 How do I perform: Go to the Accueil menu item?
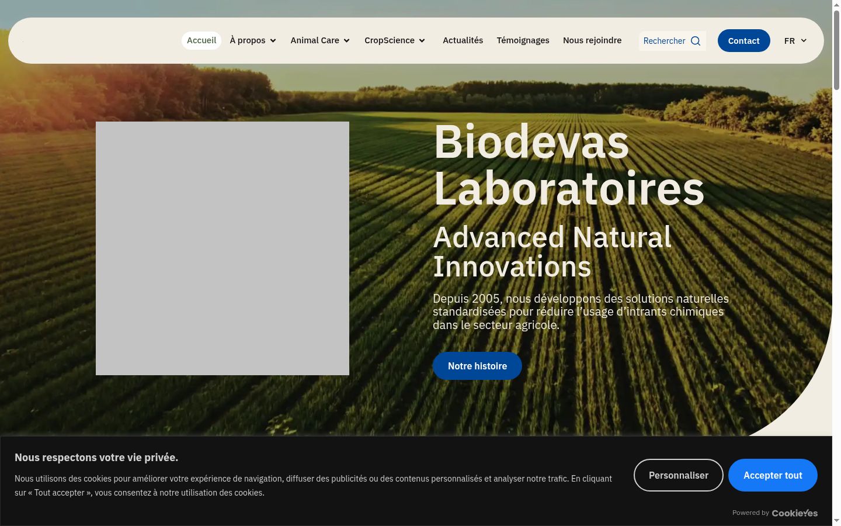(201, 40)
